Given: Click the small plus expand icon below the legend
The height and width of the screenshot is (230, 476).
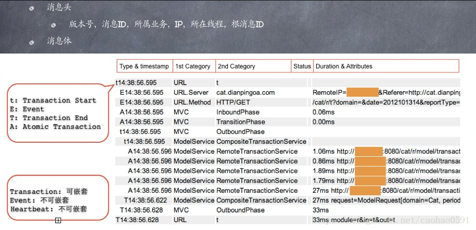Looking at the screenshot, I should tap(58, 220).
